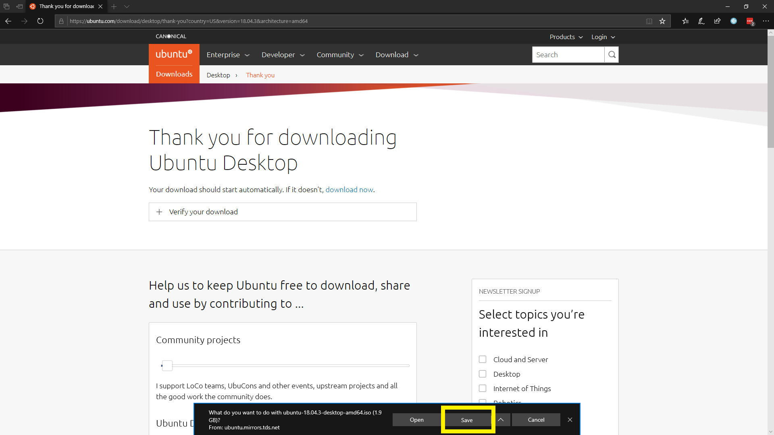Click the set these tabs aside icon
The image size is (774, 435).
coord(19,6)
